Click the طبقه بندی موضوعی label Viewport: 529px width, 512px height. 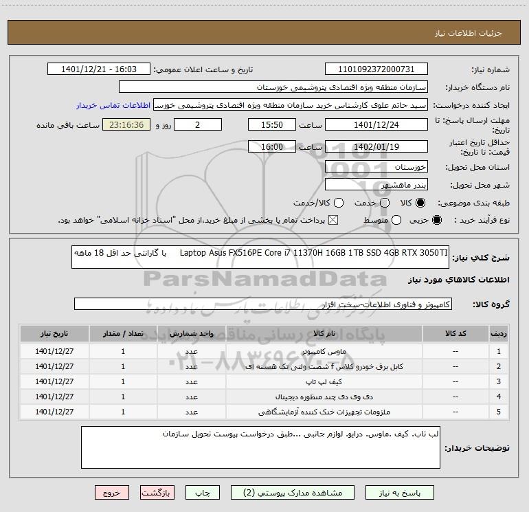pos(473,203)
